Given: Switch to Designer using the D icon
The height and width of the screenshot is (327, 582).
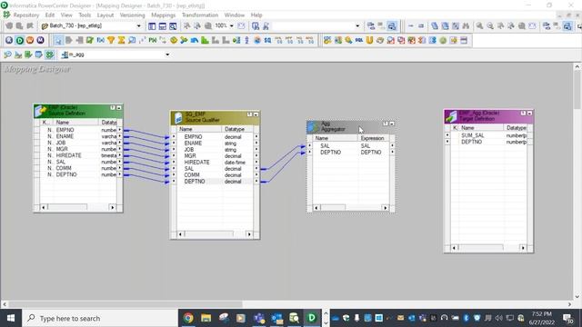Looking at the screenshot, I should point(20,40).
